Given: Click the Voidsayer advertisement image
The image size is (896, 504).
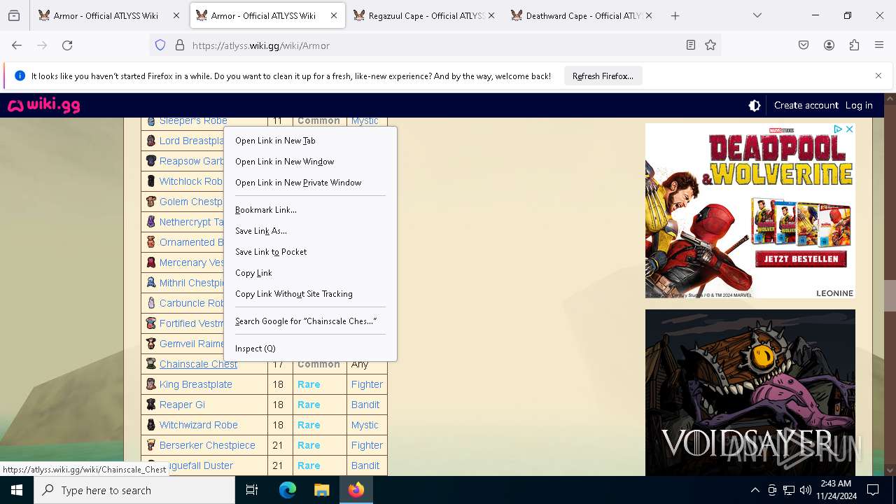Looking at the screenshot, I should point(750,393).
